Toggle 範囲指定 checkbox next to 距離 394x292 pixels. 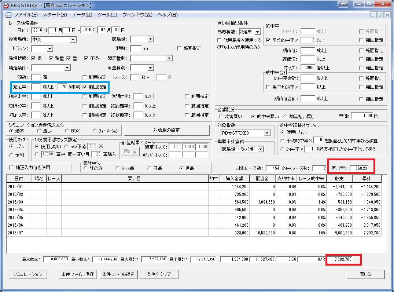[x=179, y=48]
